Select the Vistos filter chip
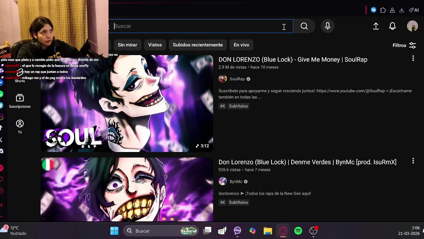424x239 pixels. coord(155,45)
